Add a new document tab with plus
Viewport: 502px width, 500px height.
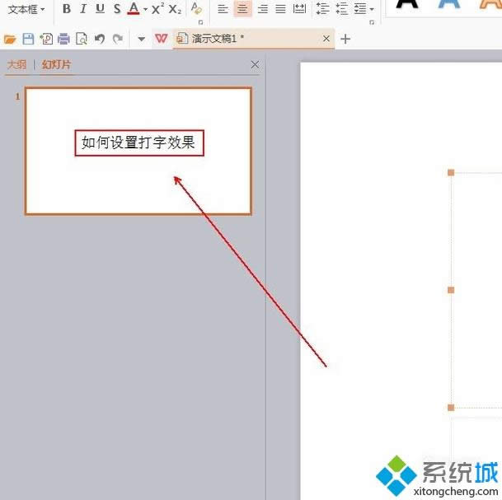point(345,39)
